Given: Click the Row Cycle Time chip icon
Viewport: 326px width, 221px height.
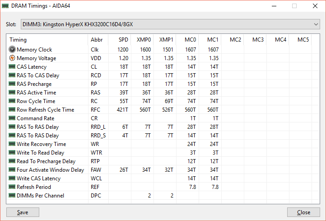Looking at the screenshot, I should click(x=12, y=101).
